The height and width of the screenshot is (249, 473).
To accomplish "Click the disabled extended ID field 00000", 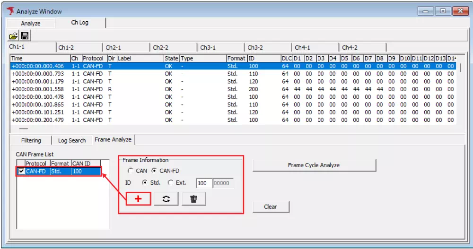I will tap(223, 183).
